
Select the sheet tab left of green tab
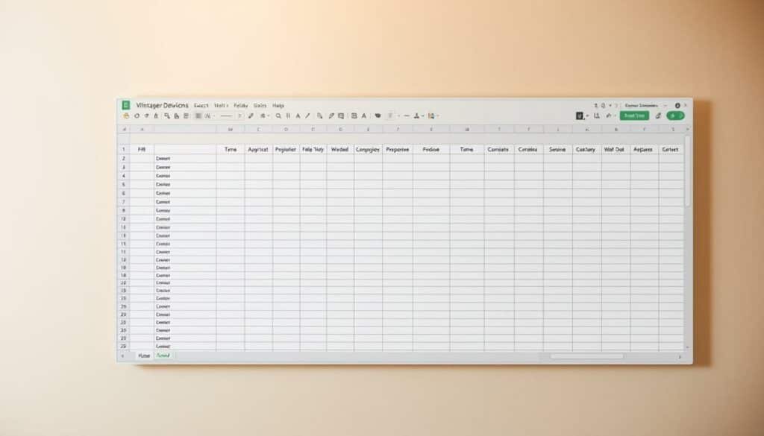144,356
